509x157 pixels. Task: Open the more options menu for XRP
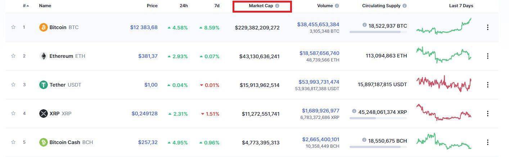click(x=488, y=114)
